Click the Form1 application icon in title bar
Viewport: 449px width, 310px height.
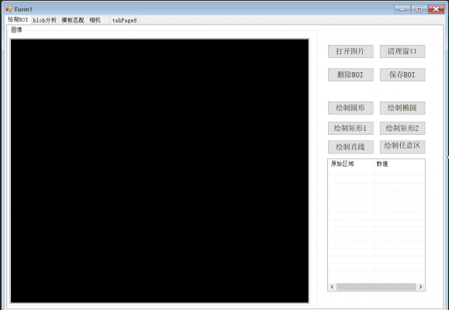[x=9, y=9]
